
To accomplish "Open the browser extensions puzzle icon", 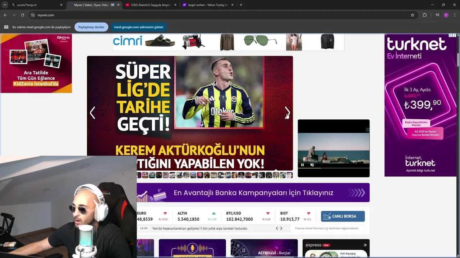I will point(424,15).
